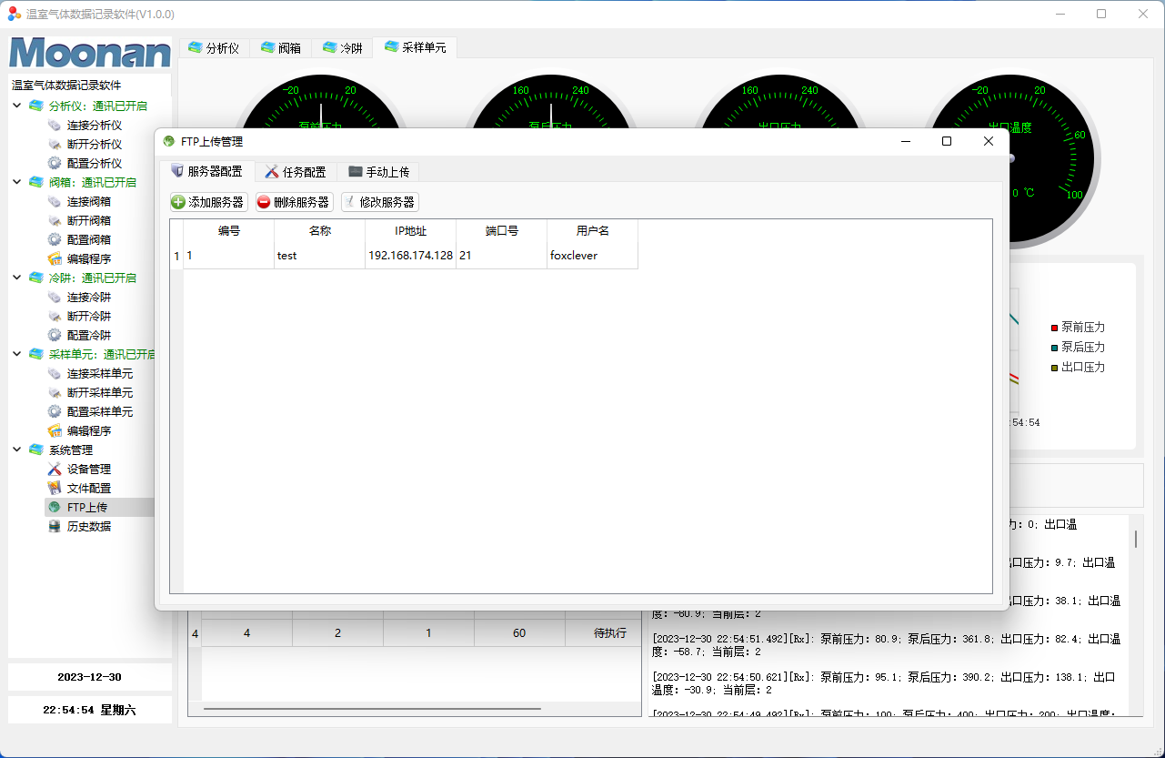Click the red minus icon of 删除服务器
The width and height of the screenshot is (1165, 758).
264,202
